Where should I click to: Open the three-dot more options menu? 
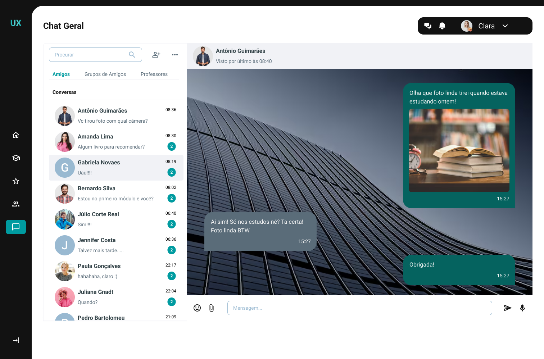(x=175, y=55)
